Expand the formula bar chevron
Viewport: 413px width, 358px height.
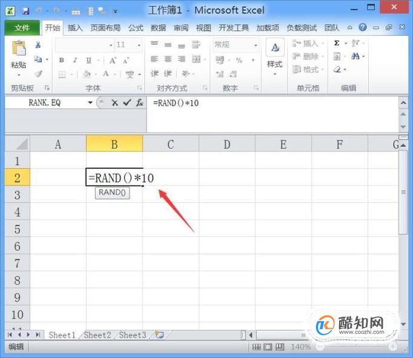pos(403,102)
